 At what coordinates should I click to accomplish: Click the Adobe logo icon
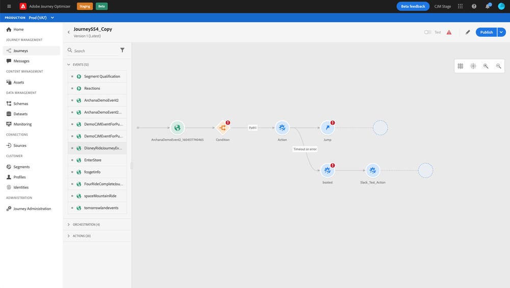pos(23,6)
